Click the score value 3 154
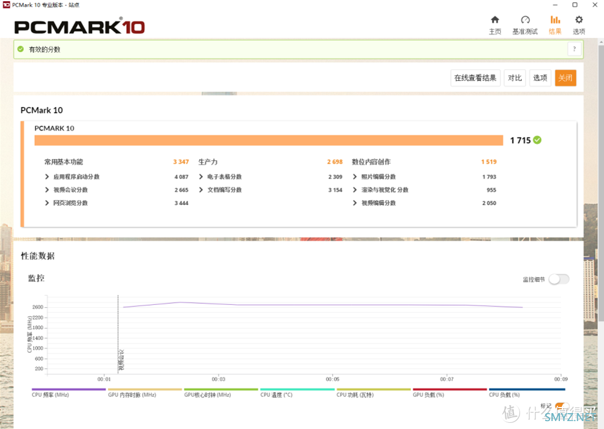The image size is (604, 429). tap(335, 190)
